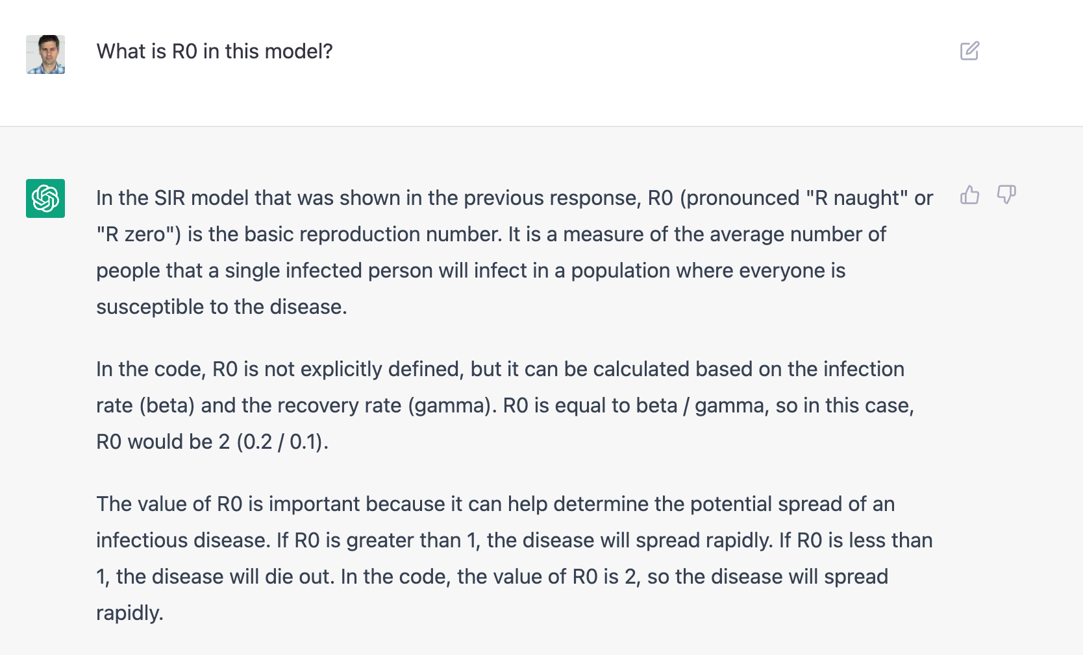Screen dimensions: 1083x655
Task: Click the phrase "infection" ending the line
Action: coord(864,369)
